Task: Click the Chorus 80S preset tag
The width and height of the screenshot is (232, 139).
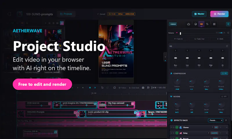Action: tap(216, 127)
